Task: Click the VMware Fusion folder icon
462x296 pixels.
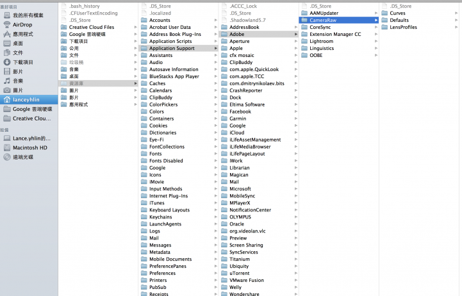Action: [224, 281]
